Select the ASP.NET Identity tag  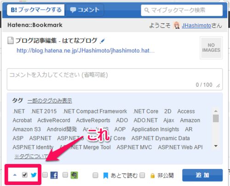(x=33, y=147)
